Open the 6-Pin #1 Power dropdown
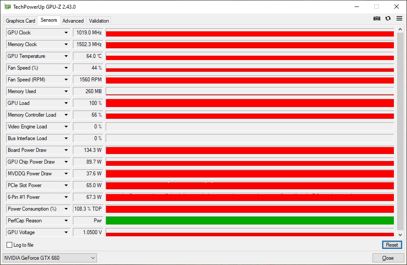This screenshot has width=407, height=265. pyautogui.click(x=38, y=197)
